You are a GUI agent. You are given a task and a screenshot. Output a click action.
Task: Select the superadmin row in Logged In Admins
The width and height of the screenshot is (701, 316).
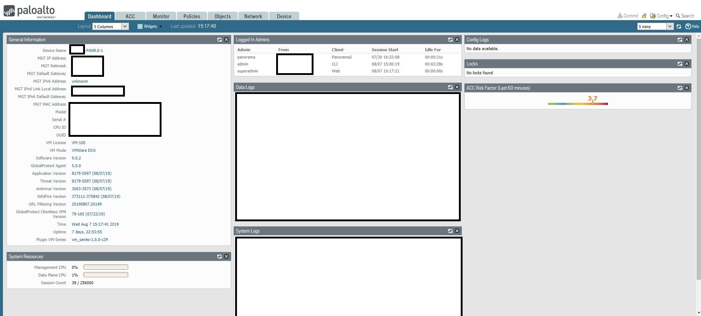tap(348, 71)
